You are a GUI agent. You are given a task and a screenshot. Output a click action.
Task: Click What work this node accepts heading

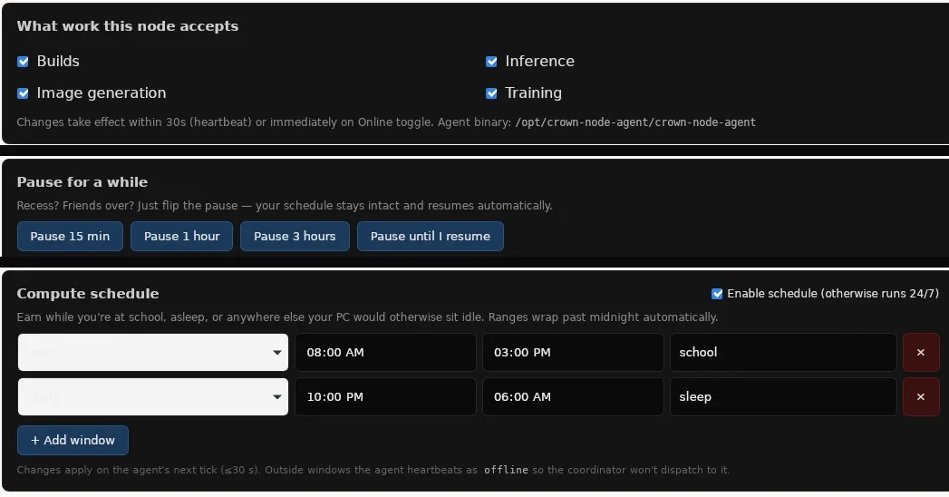coord(128,26)
